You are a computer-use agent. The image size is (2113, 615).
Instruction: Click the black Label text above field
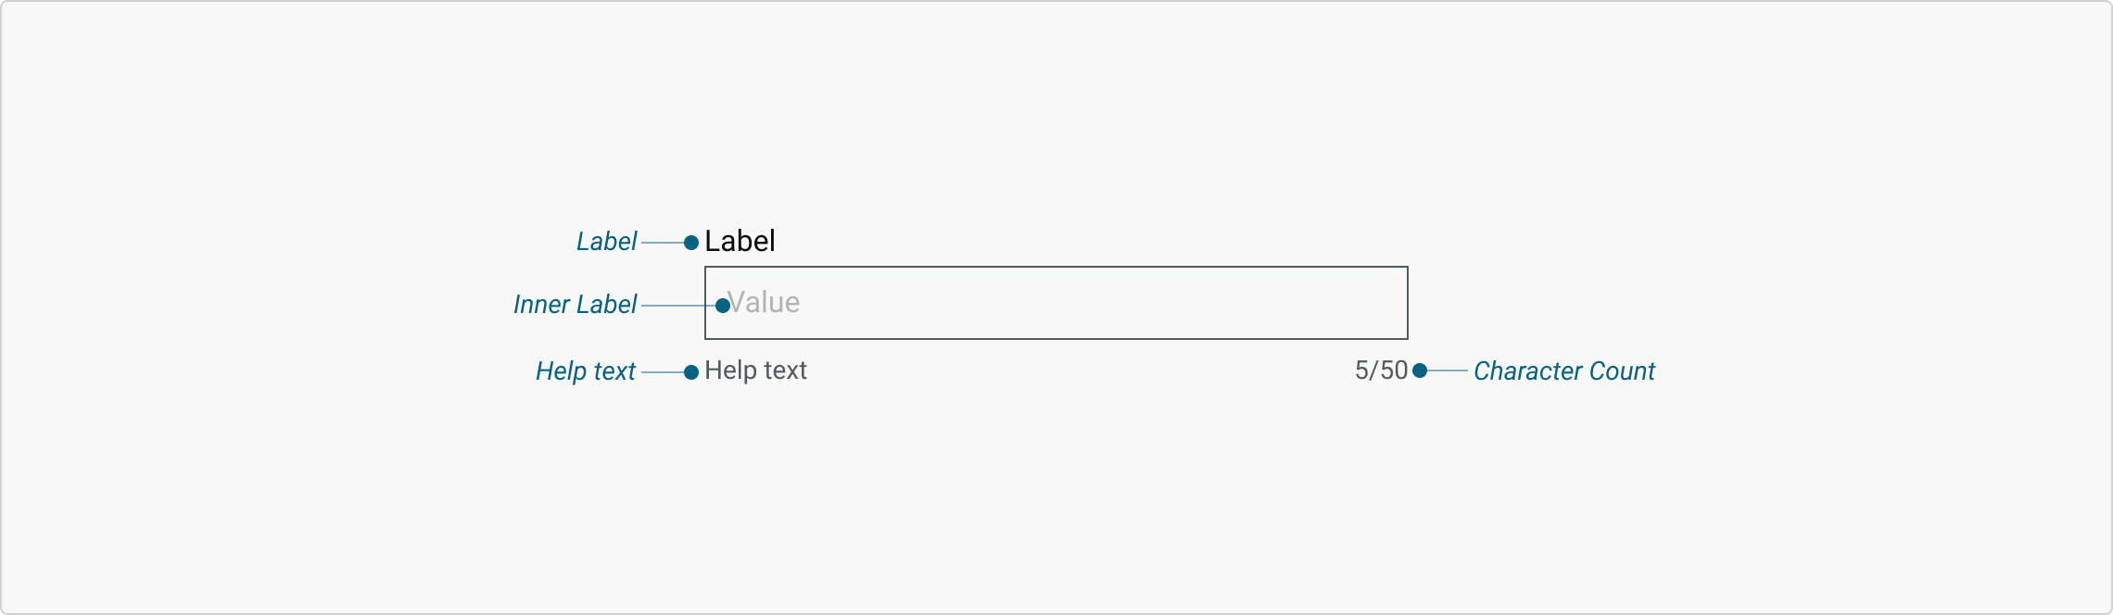[x=740, y=241]
